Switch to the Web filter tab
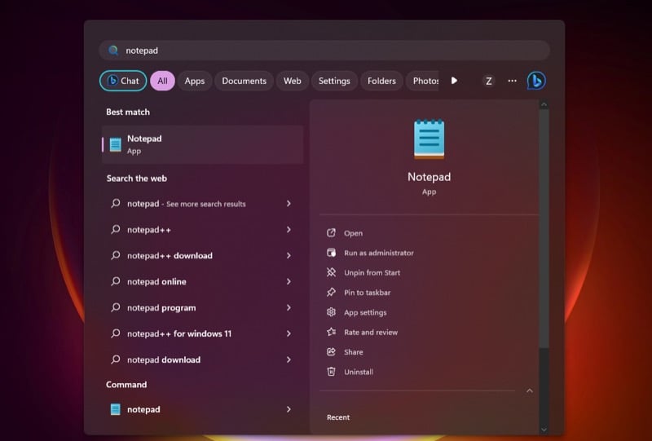 pos(293,81)
